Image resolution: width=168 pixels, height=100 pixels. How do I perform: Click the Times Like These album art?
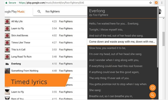[x=7, y=42]
